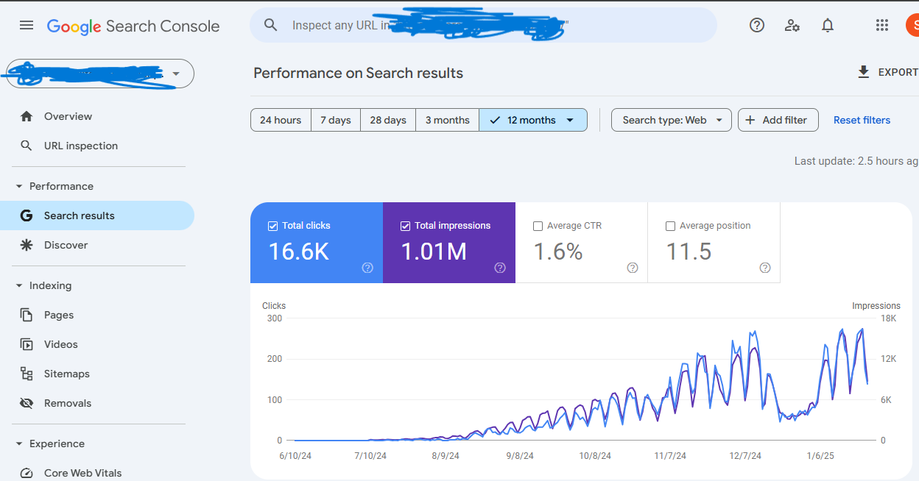Click the help icon on Average CTR card
919x481 pixels.
point(633,268)
